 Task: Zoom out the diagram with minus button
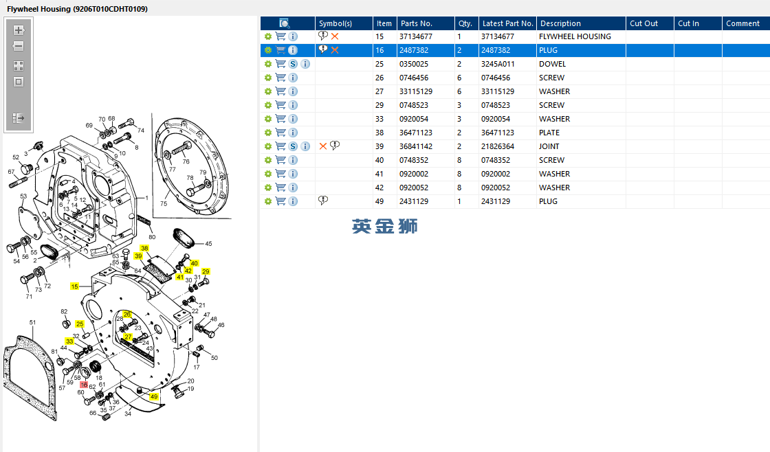(19, 46)
